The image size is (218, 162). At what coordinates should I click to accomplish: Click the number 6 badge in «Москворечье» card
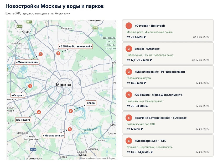(x=129, y=141)
